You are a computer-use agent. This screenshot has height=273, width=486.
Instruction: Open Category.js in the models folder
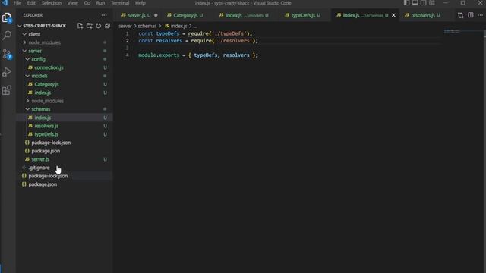coord(46,84)
